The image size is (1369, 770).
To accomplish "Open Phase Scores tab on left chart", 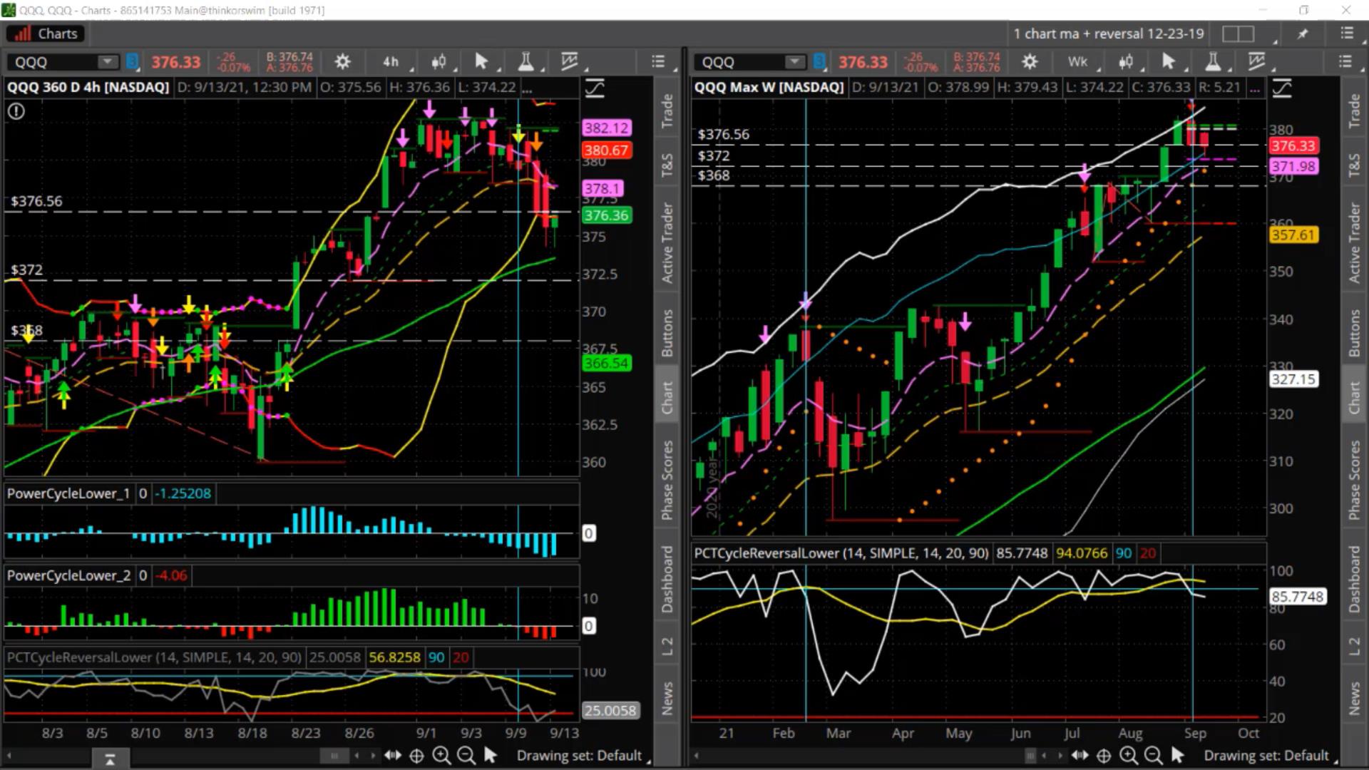I will 667,480.
